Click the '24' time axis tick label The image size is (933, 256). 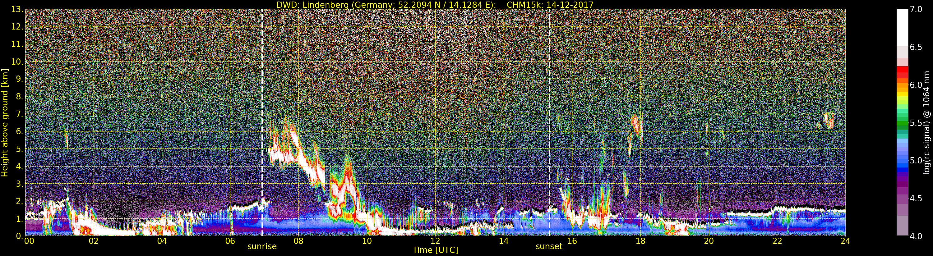(845, 241)
